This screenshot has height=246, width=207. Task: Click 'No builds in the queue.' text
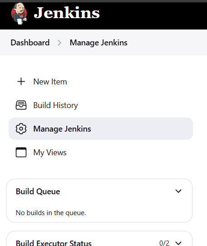[x=51, y=213]
